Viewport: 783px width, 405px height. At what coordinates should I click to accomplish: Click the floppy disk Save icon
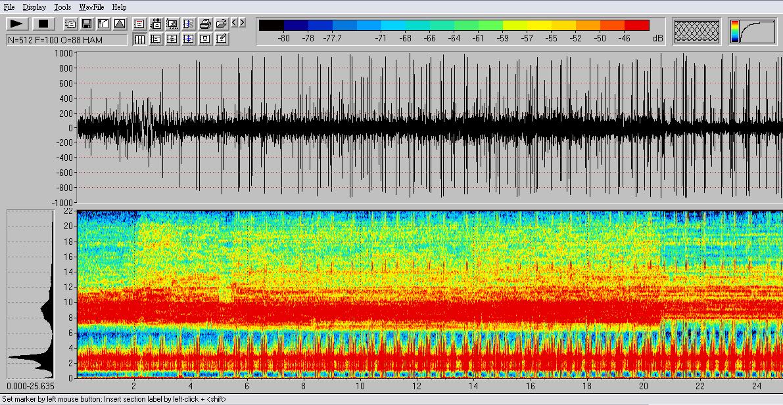(86, 24)
